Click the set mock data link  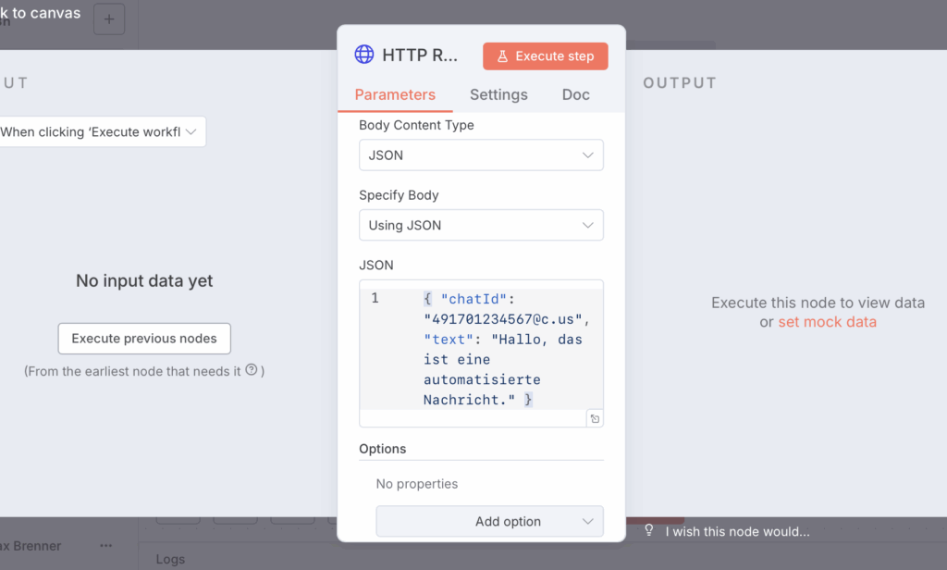827,322
